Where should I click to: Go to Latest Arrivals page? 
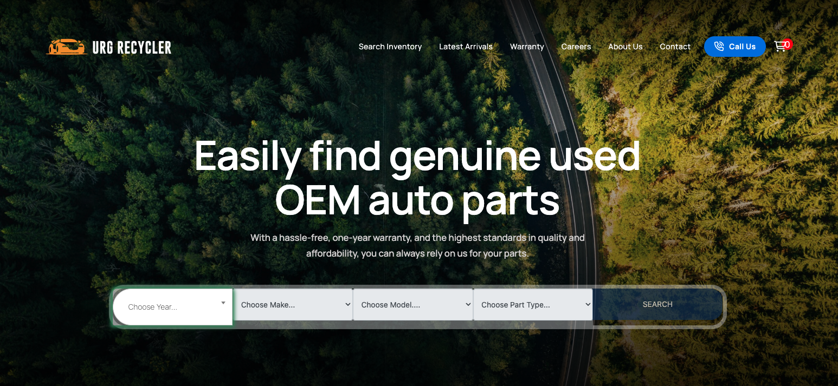click(466, 47)
